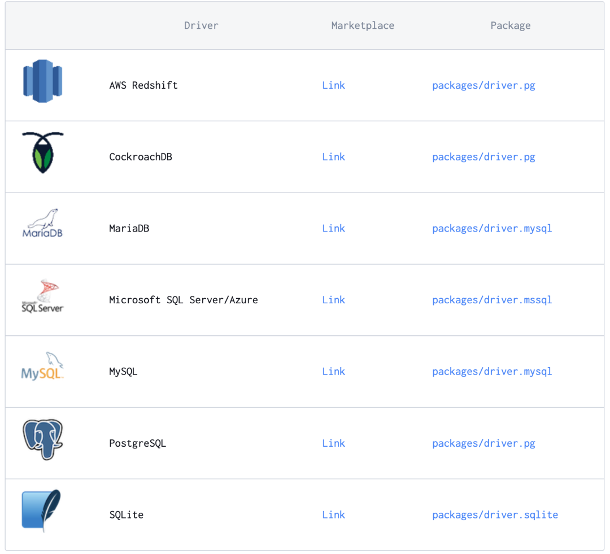610x554 pixels.
Task: Select the 'MySQL' driver name text
Action: [123, 372]
